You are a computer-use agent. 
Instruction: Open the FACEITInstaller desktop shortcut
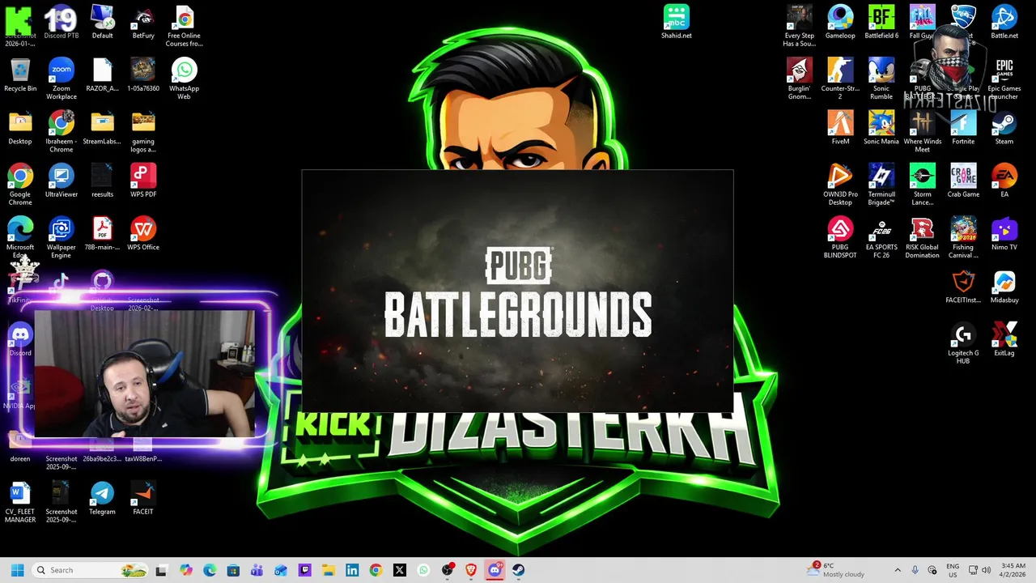[963, 287]
